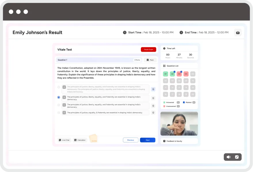The width and height of the screenshot is (253, 172).
Task: Open the yellow sticky note
Action: 94,138
